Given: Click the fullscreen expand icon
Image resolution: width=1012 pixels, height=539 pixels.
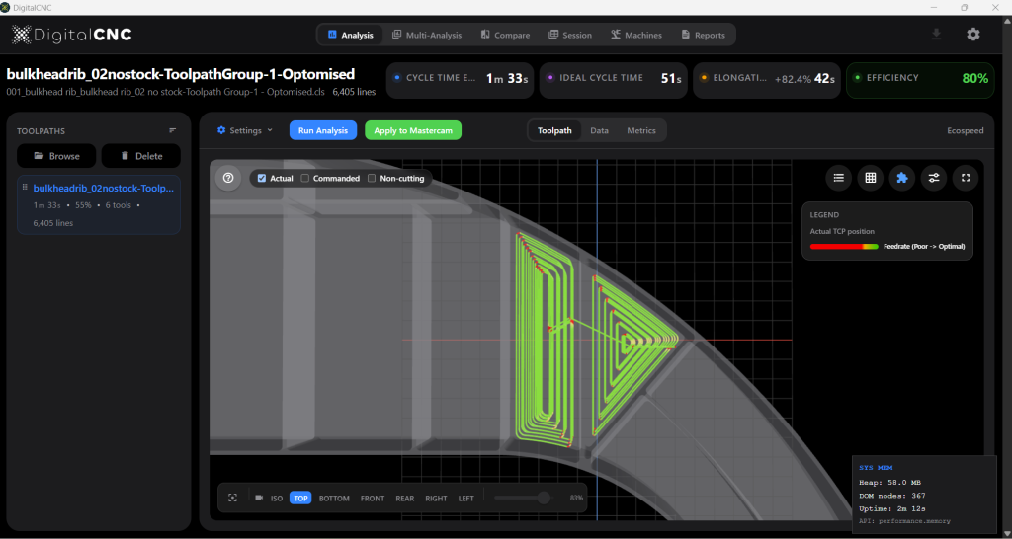Looking at the screenshot, I should pyautogui.click(x=966, y=178).
